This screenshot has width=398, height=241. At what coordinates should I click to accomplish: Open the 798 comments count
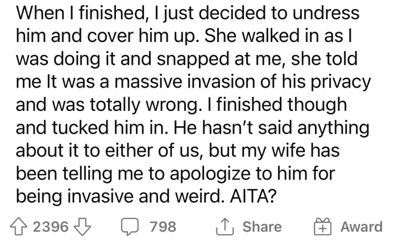(163, 227)
